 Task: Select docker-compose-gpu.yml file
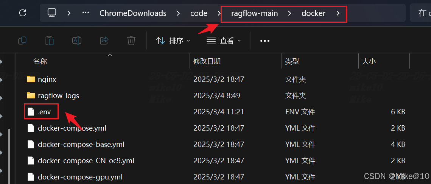(80, 176)
